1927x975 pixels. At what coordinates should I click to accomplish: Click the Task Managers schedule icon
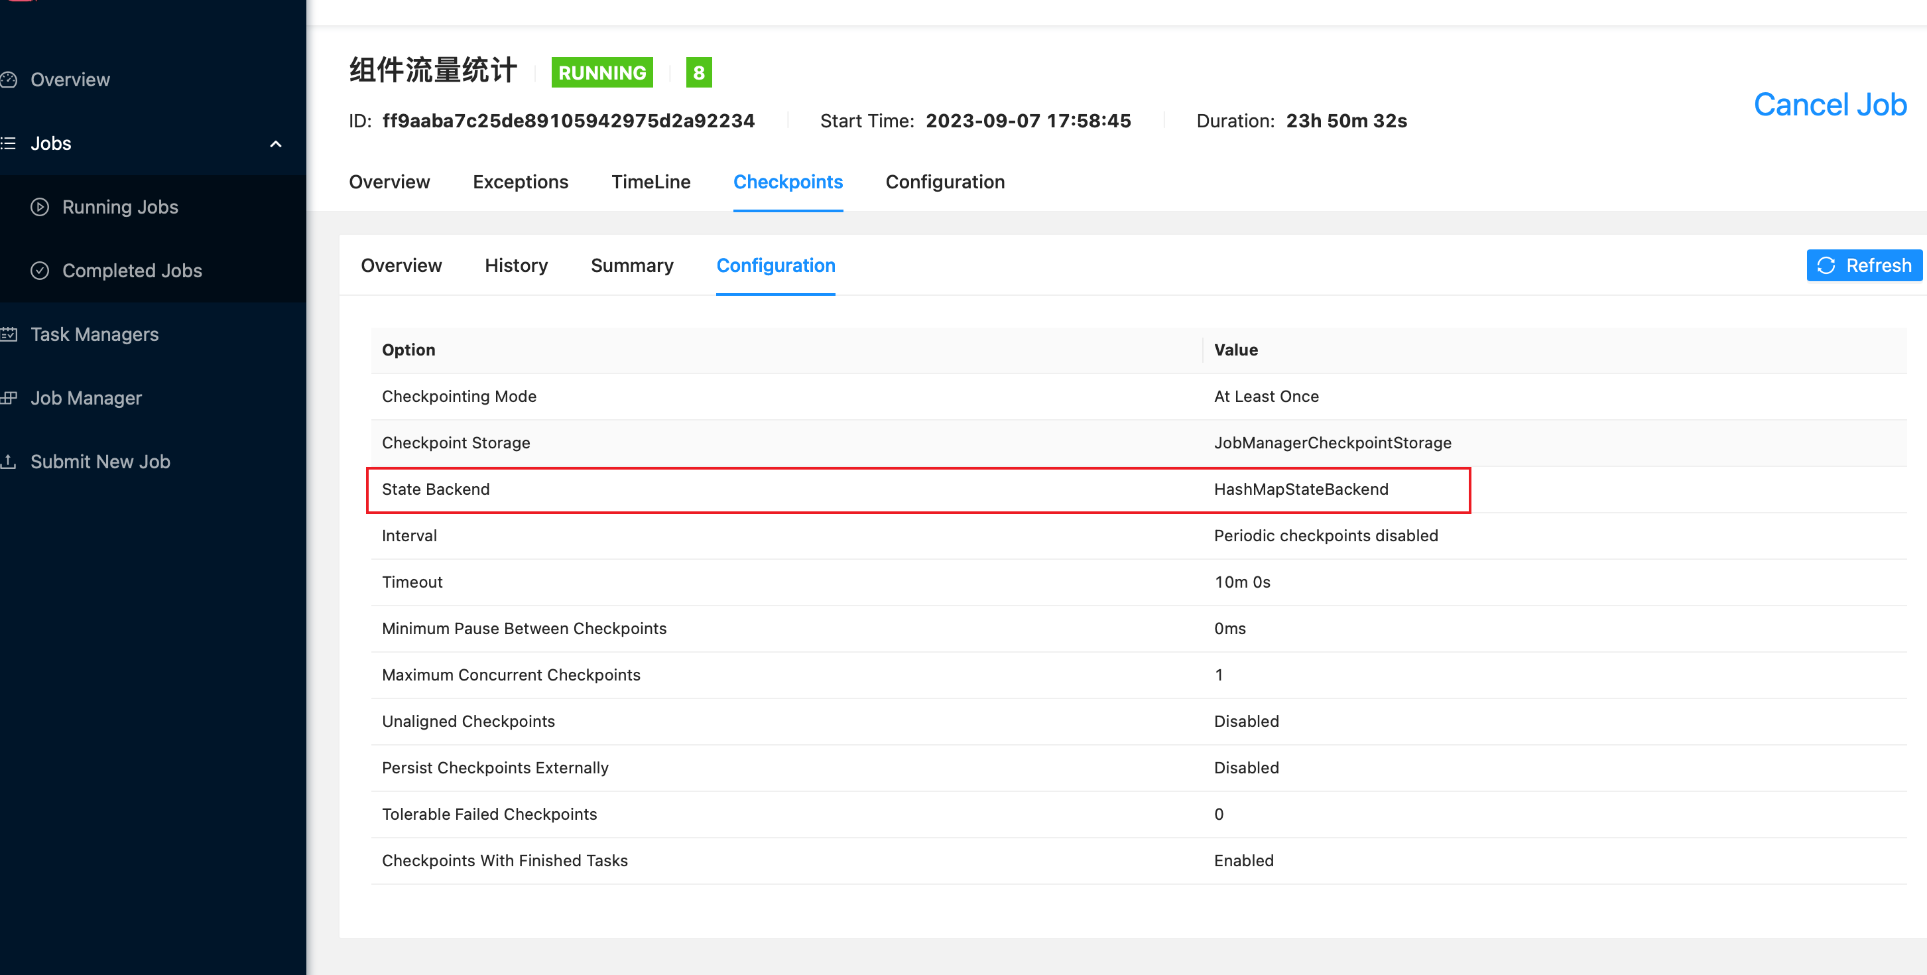(x=8, y=334)
